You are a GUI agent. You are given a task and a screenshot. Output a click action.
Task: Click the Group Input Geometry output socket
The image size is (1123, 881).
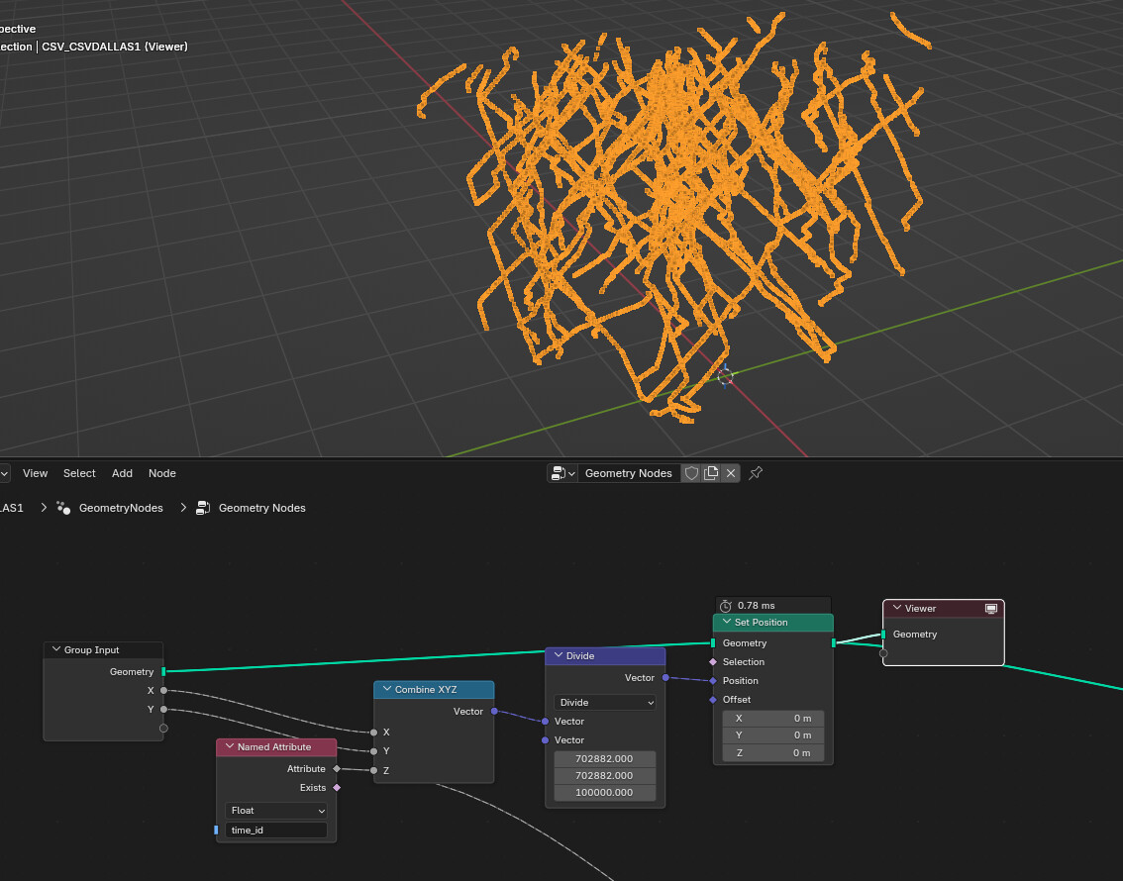coord(163,671)
